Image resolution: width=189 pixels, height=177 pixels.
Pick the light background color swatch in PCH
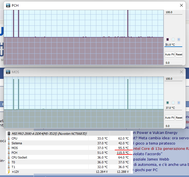coord(173,39)
